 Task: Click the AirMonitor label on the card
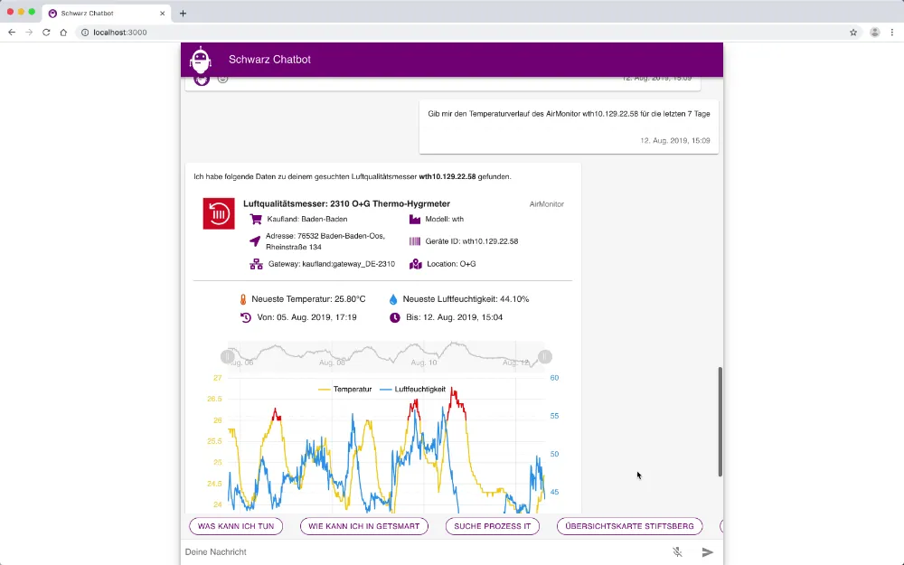[x=547, y=204]
